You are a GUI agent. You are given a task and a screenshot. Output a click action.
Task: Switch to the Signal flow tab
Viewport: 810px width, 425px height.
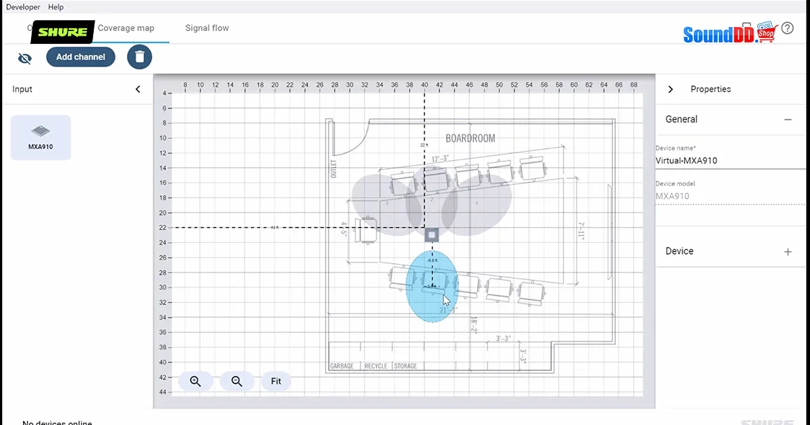207,28
